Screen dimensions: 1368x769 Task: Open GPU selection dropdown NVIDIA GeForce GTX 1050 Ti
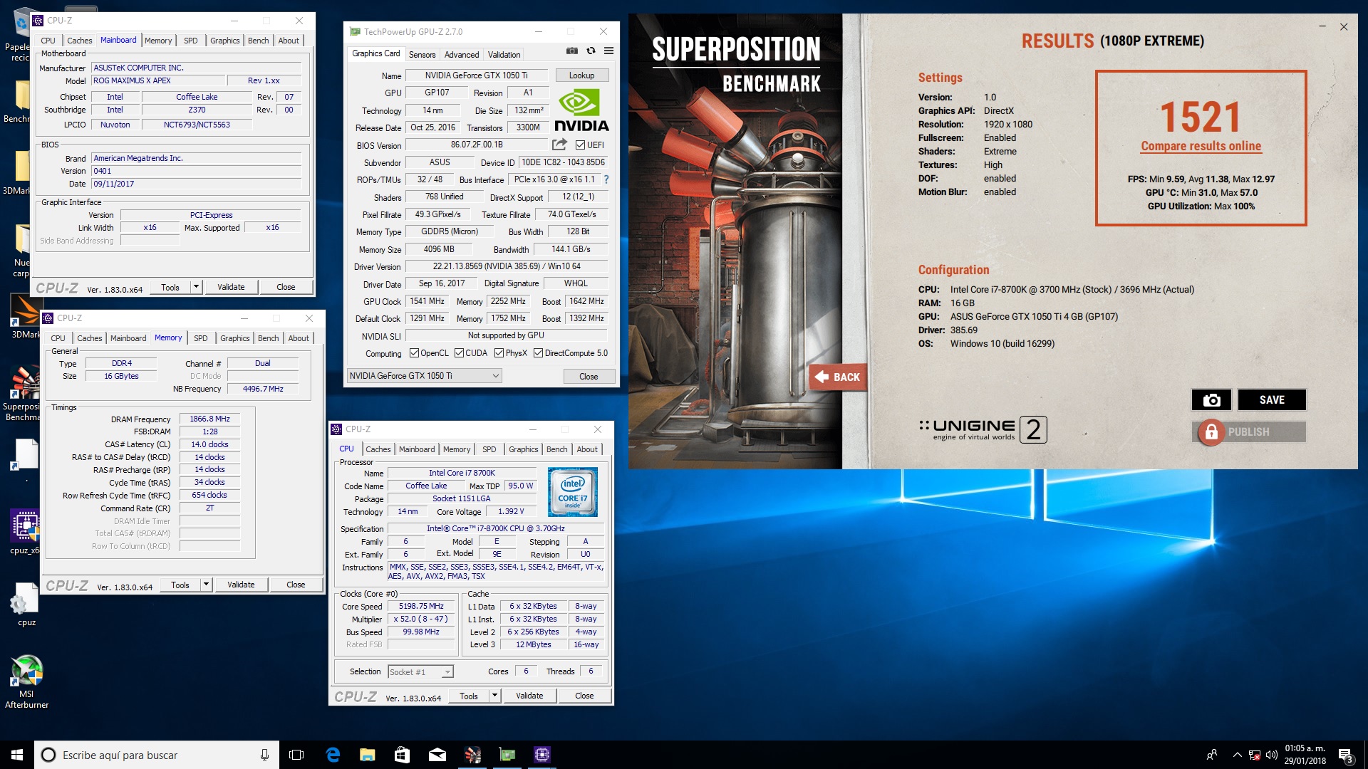[x=424, y=376]
